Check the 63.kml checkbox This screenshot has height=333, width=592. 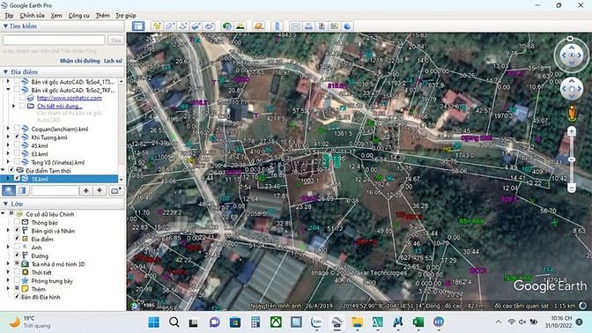(17, 153)
